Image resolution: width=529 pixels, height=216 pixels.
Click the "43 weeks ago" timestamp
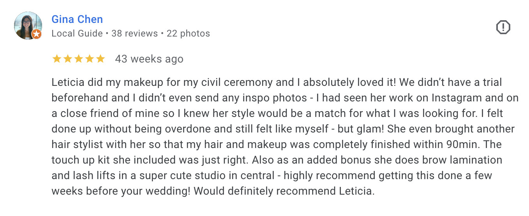coord(149,59)
